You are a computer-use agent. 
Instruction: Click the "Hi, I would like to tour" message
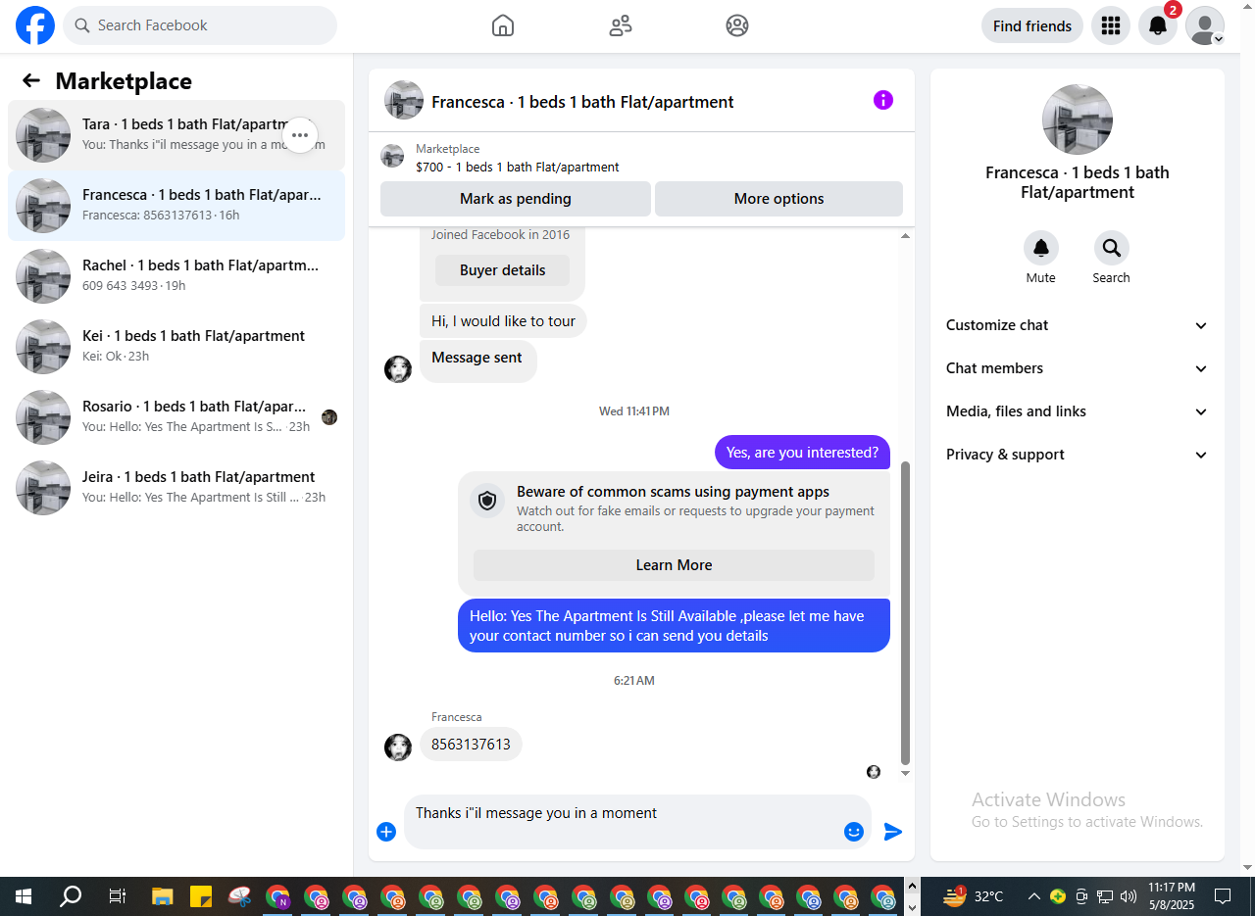pyautogui.click(x=503, y=321)
